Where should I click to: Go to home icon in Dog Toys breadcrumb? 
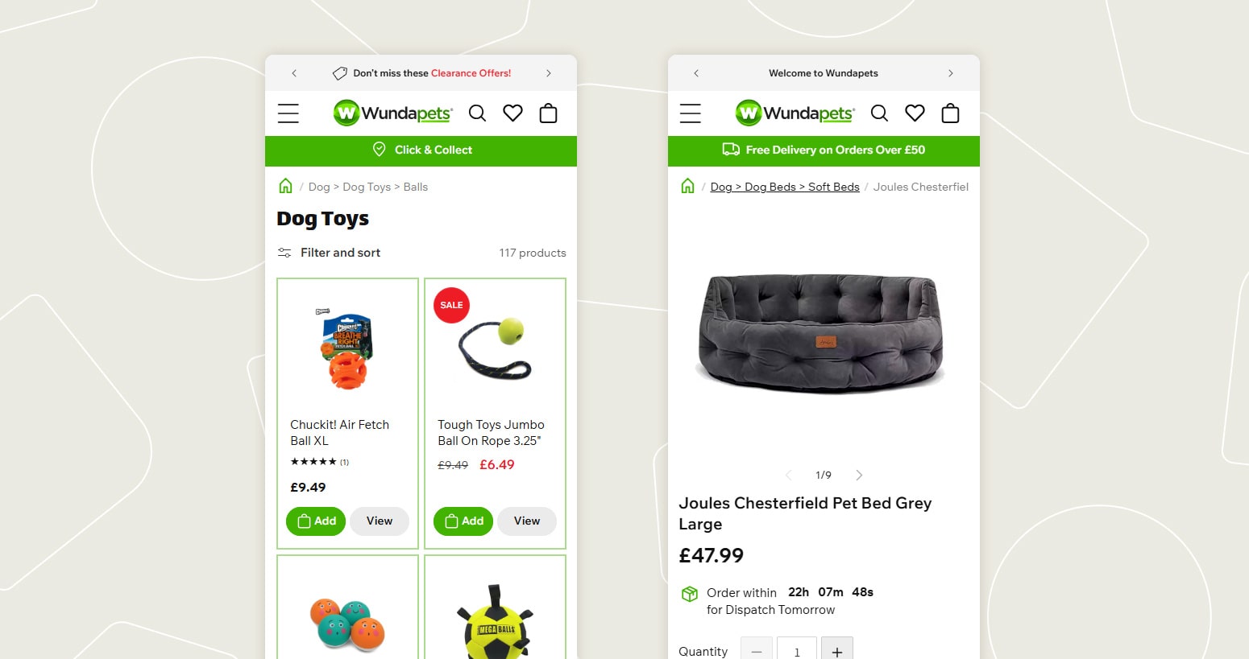285,186
